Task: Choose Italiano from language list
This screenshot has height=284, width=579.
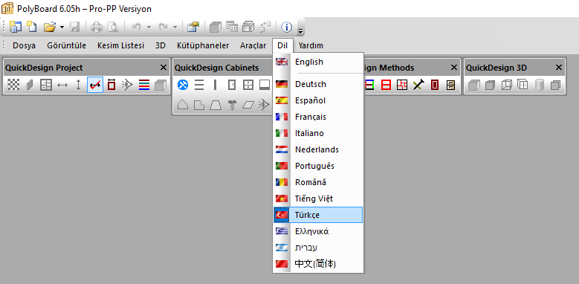Action: pos(318,133)
